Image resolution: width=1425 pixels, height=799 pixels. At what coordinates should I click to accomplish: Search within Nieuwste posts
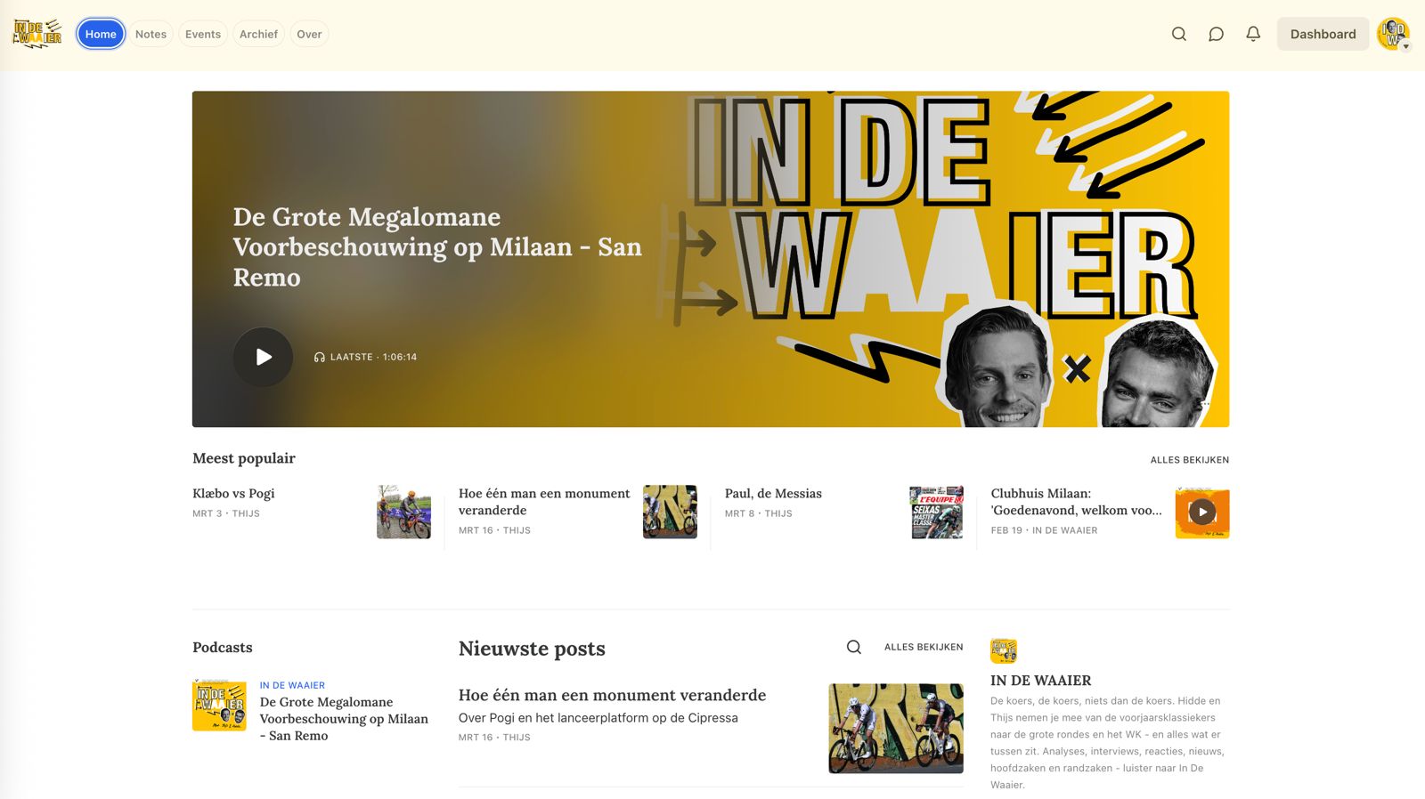853,647
